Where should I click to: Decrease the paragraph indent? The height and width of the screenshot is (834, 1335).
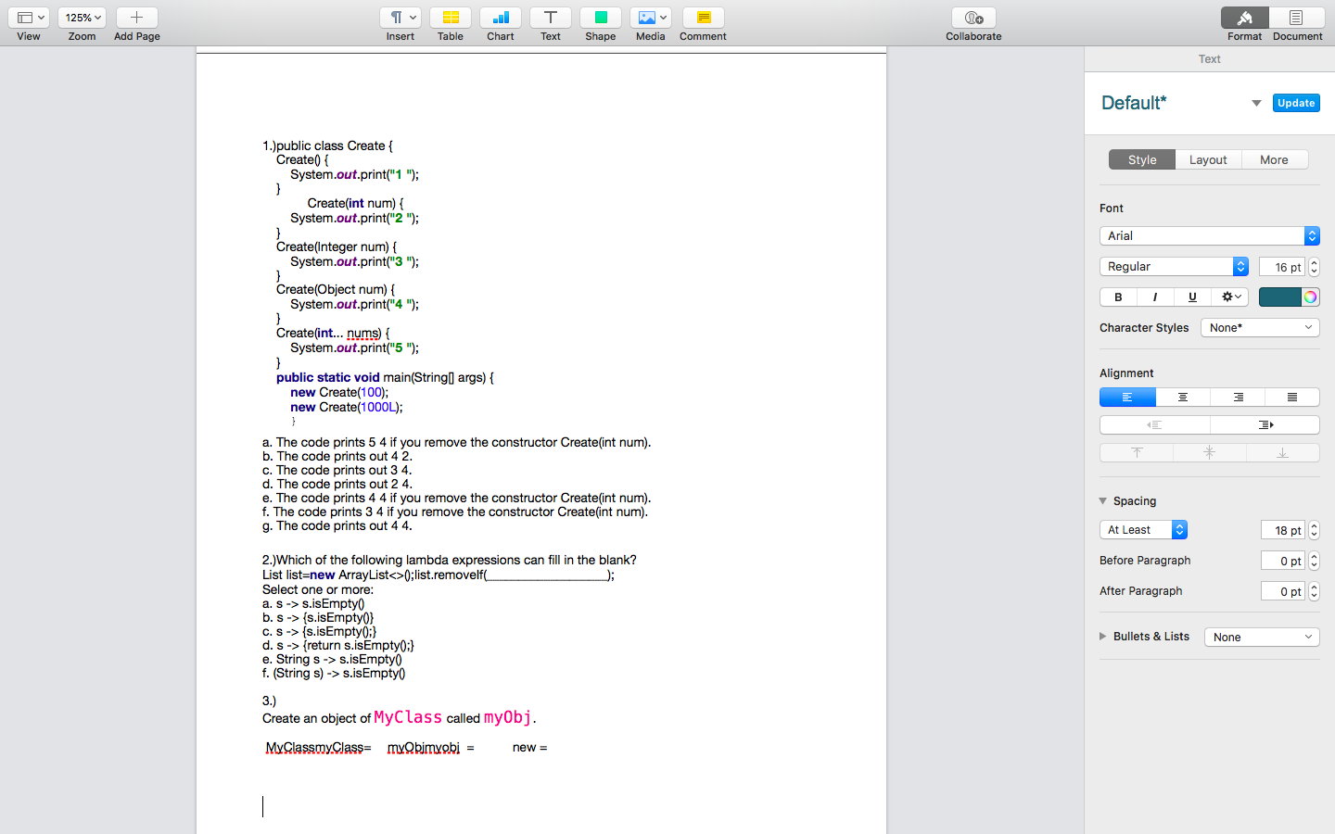point(1154,425)
